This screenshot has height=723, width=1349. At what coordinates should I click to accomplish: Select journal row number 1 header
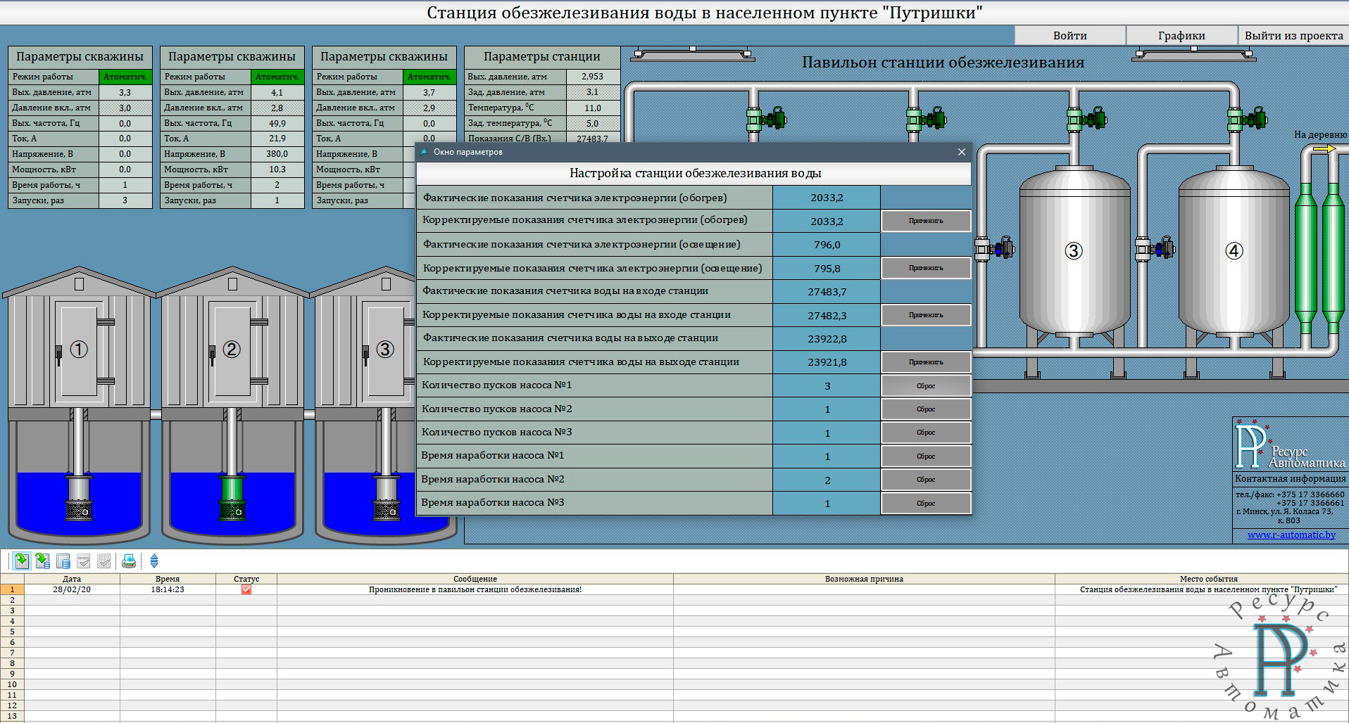point(12,589)
